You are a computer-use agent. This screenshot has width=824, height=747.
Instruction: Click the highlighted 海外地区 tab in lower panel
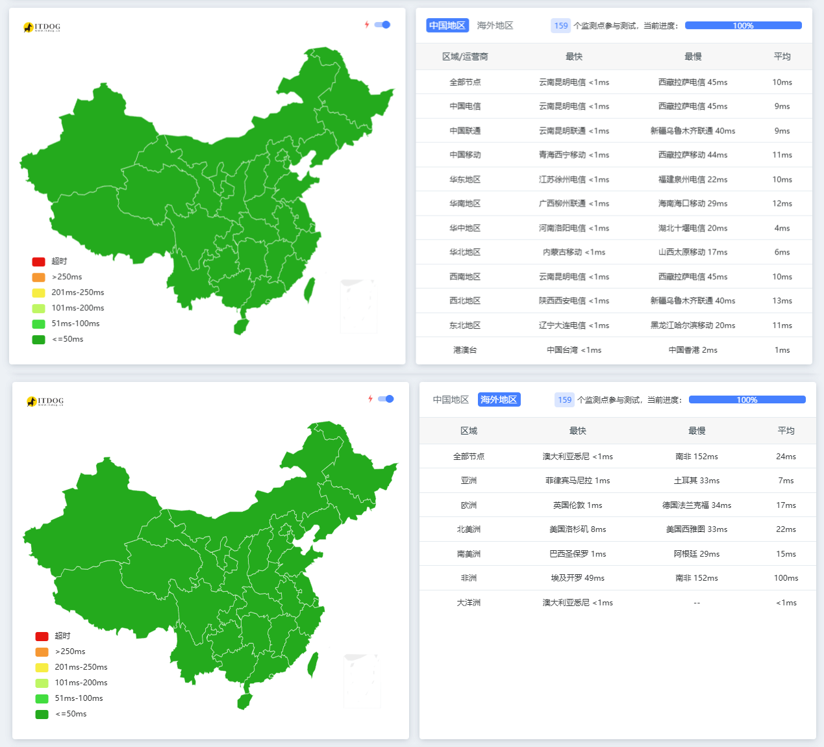(499, 400)
